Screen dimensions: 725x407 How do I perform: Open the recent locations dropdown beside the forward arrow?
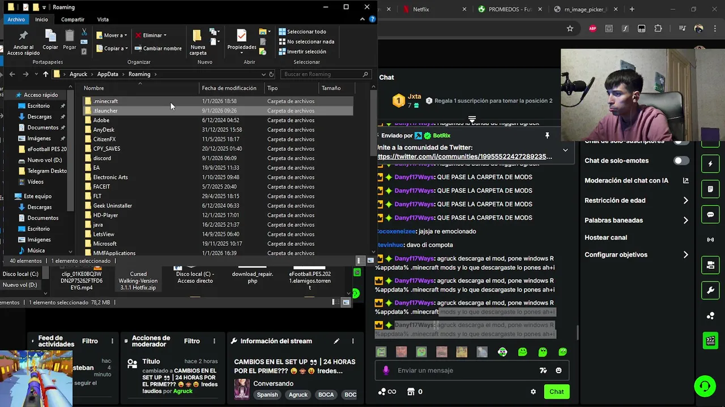[x=36, y=74]
